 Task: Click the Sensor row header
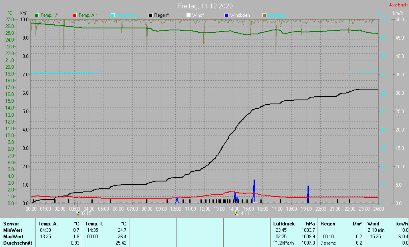pyautogui.click(x=10, y=224)
